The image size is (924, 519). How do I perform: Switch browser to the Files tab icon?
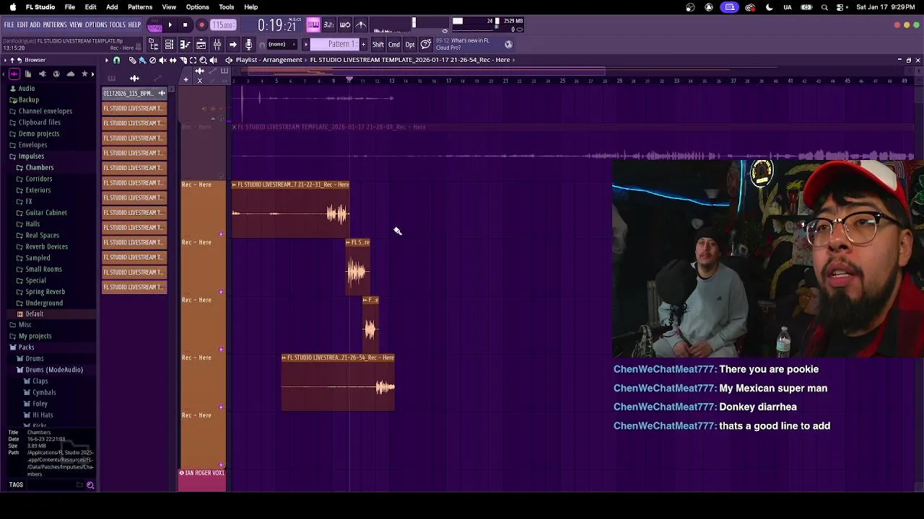27,74
